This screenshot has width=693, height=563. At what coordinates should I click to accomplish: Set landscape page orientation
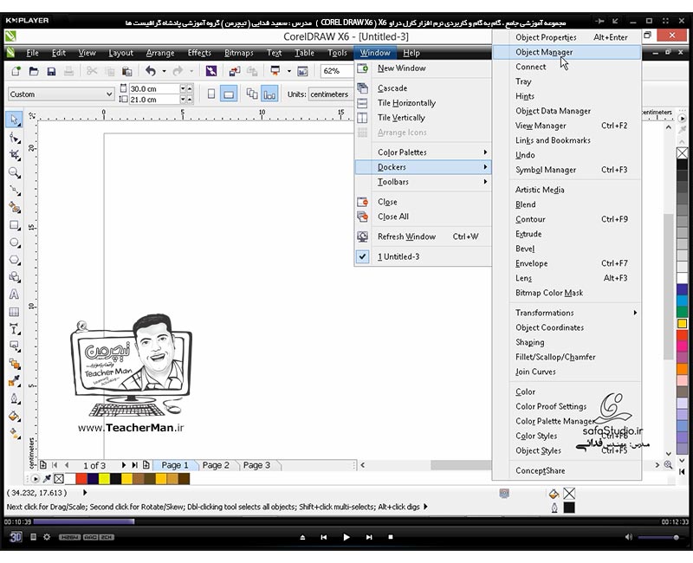229,94
